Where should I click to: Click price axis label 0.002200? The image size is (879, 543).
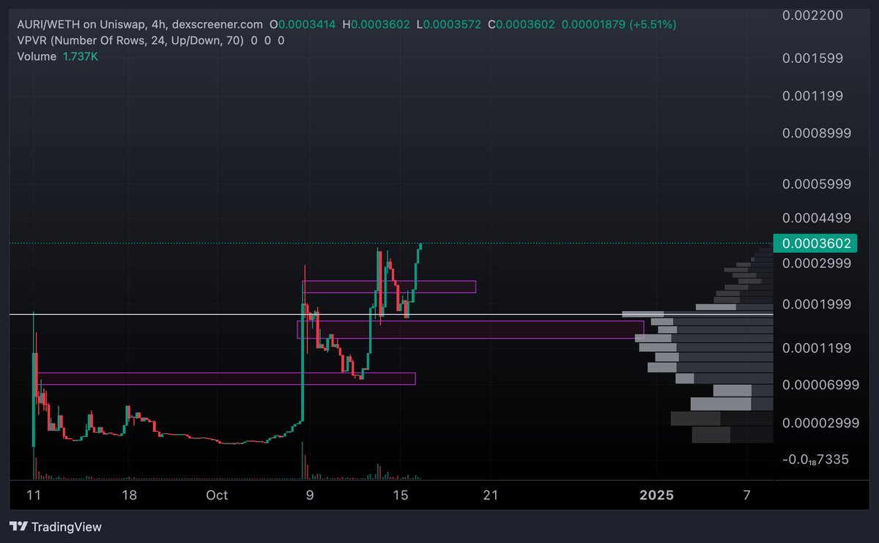[x=814, y=15]
